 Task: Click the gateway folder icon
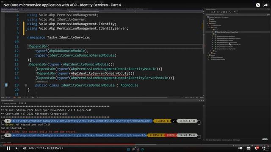click(210, 22)
